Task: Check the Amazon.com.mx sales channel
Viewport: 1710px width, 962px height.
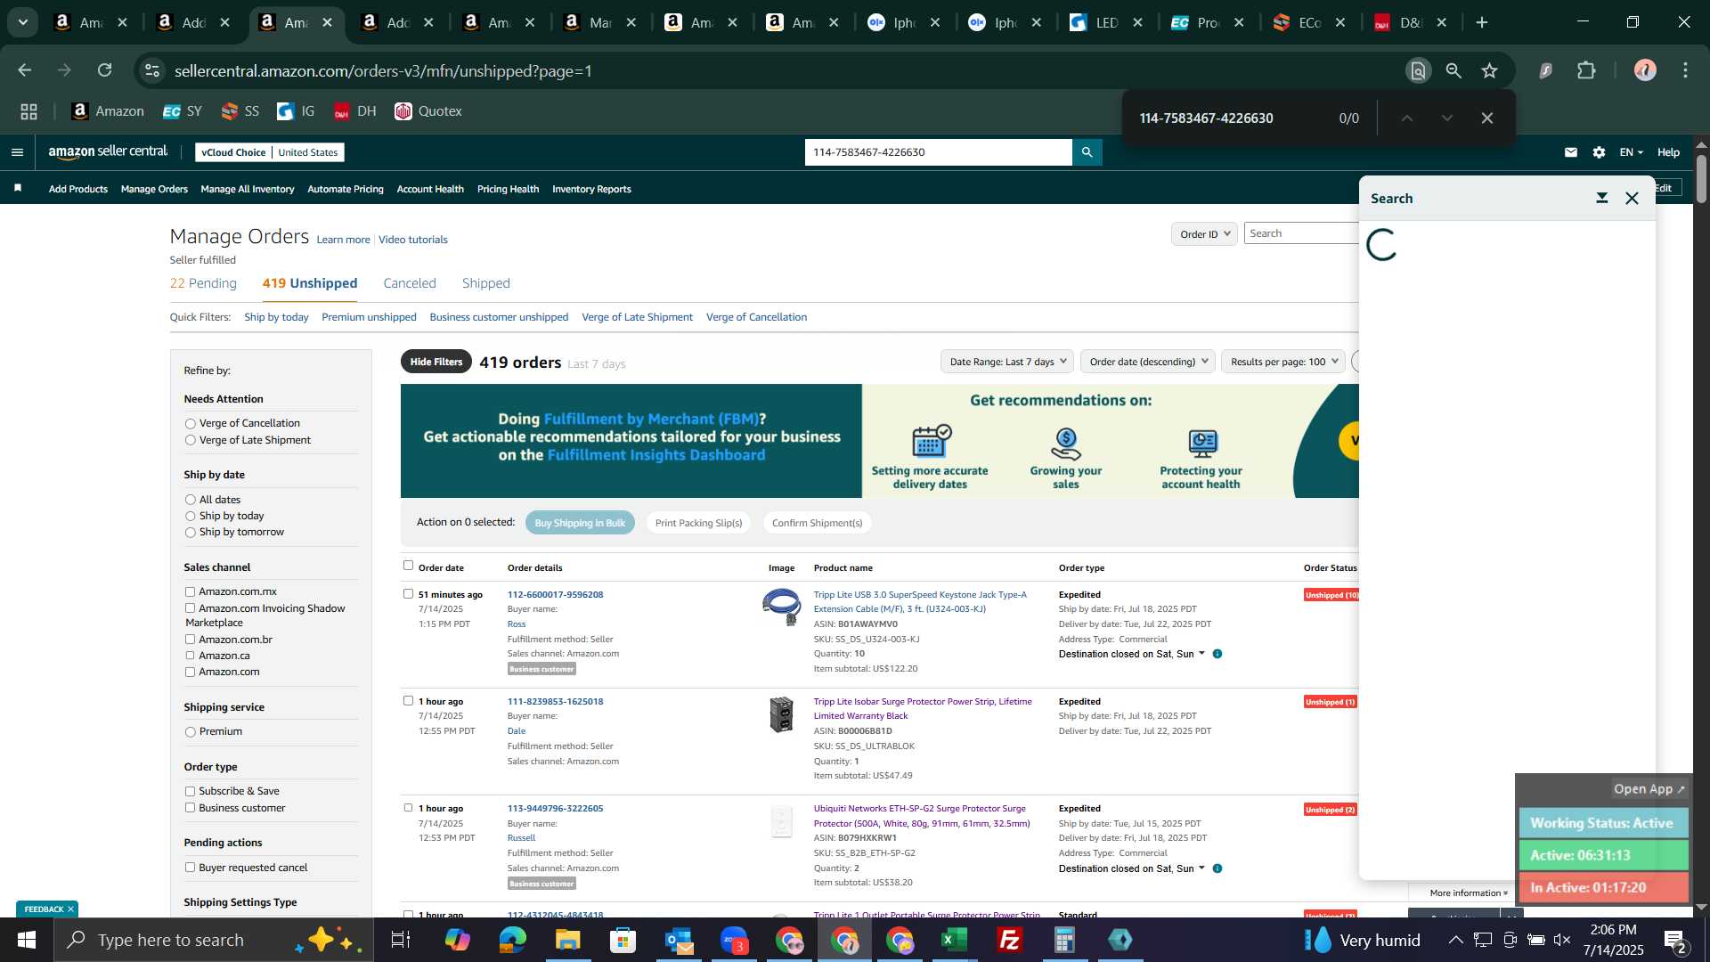Action: click(x=190, y=591)
